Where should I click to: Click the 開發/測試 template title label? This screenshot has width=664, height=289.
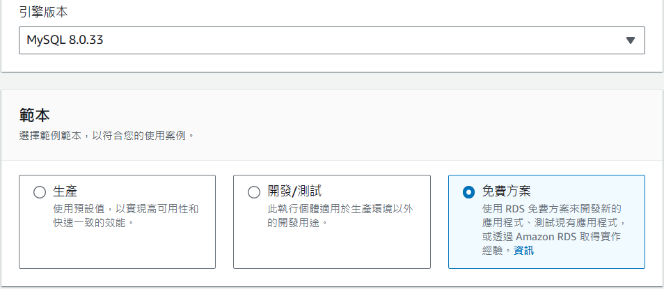point(294,192)
